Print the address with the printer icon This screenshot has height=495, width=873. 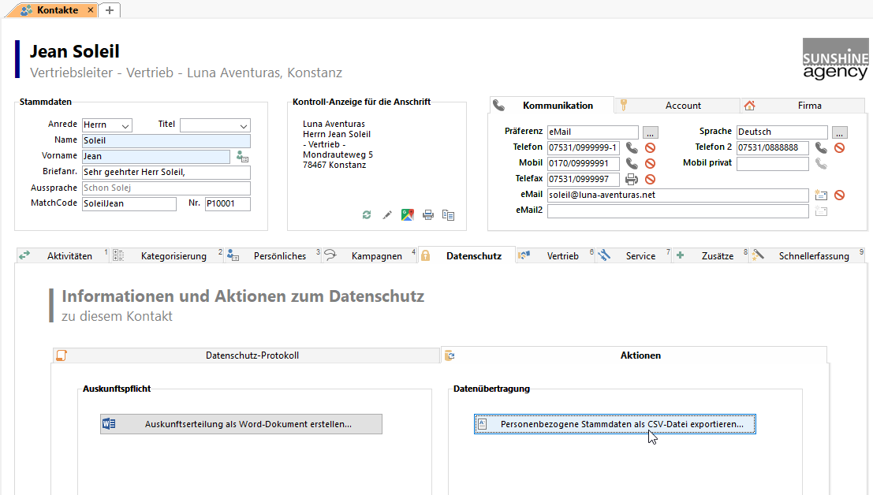[x=428, y=214]
